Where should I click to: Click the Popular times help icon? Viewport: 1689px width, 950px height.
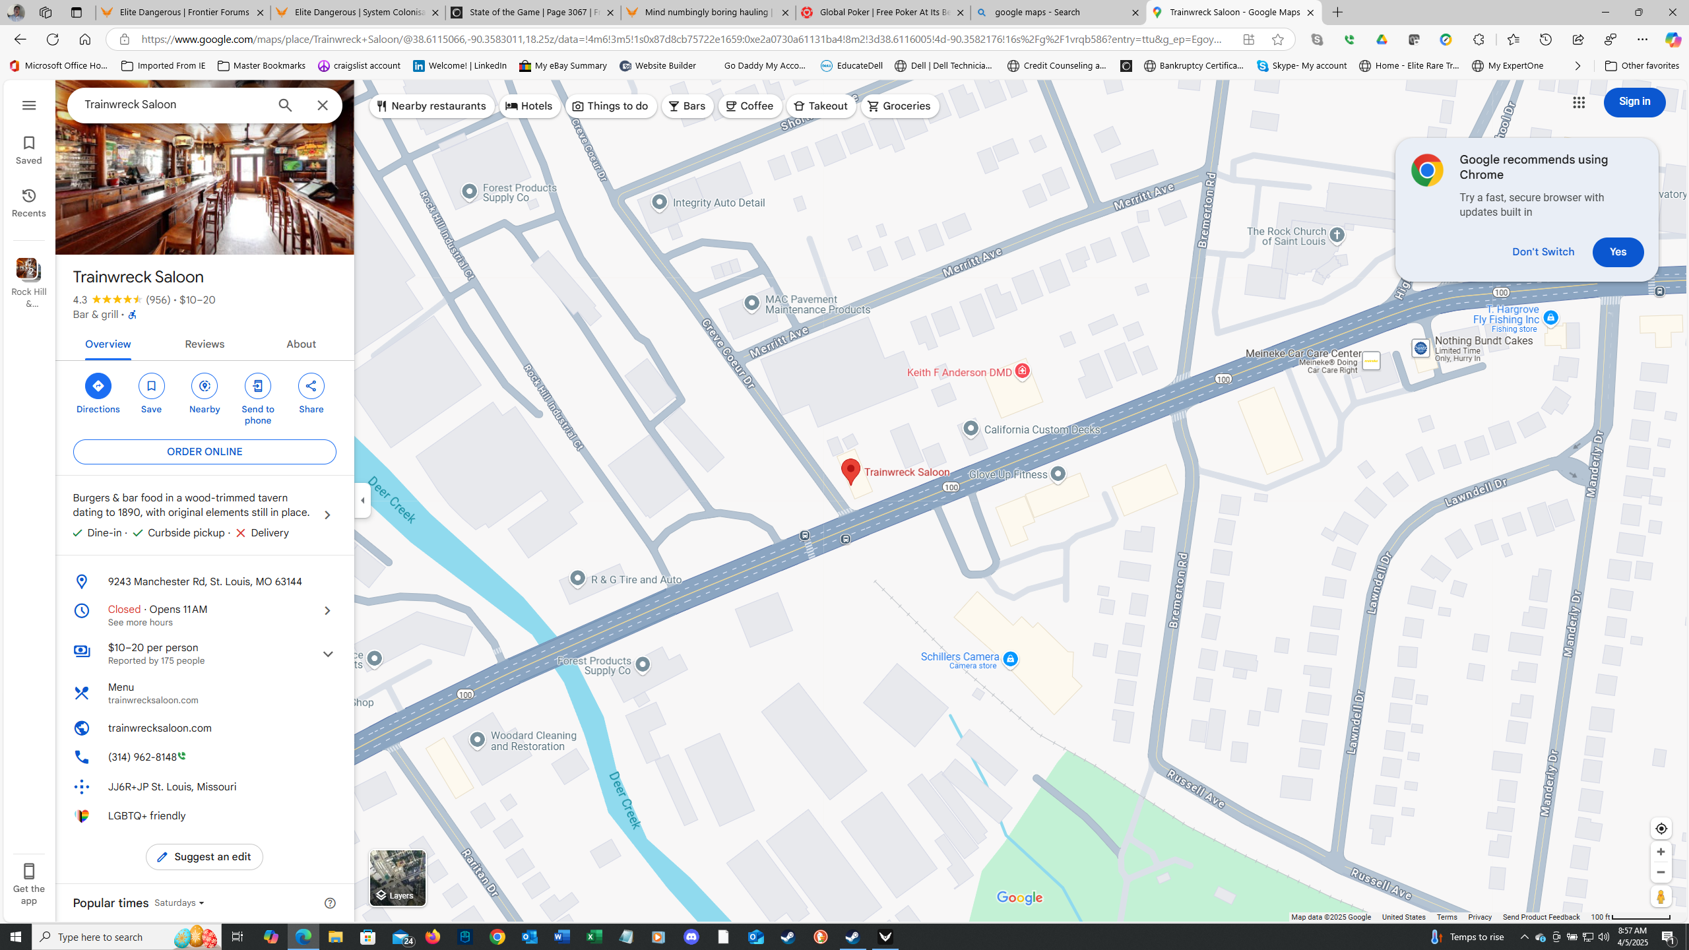pos(330,903)
